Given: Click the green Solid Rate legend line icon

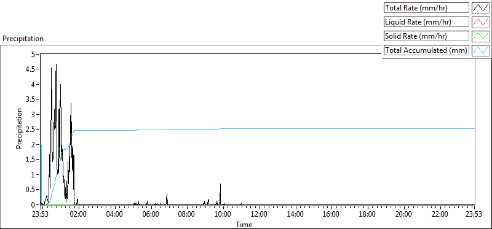Looking at the screenshot, I should coord(481,36).
